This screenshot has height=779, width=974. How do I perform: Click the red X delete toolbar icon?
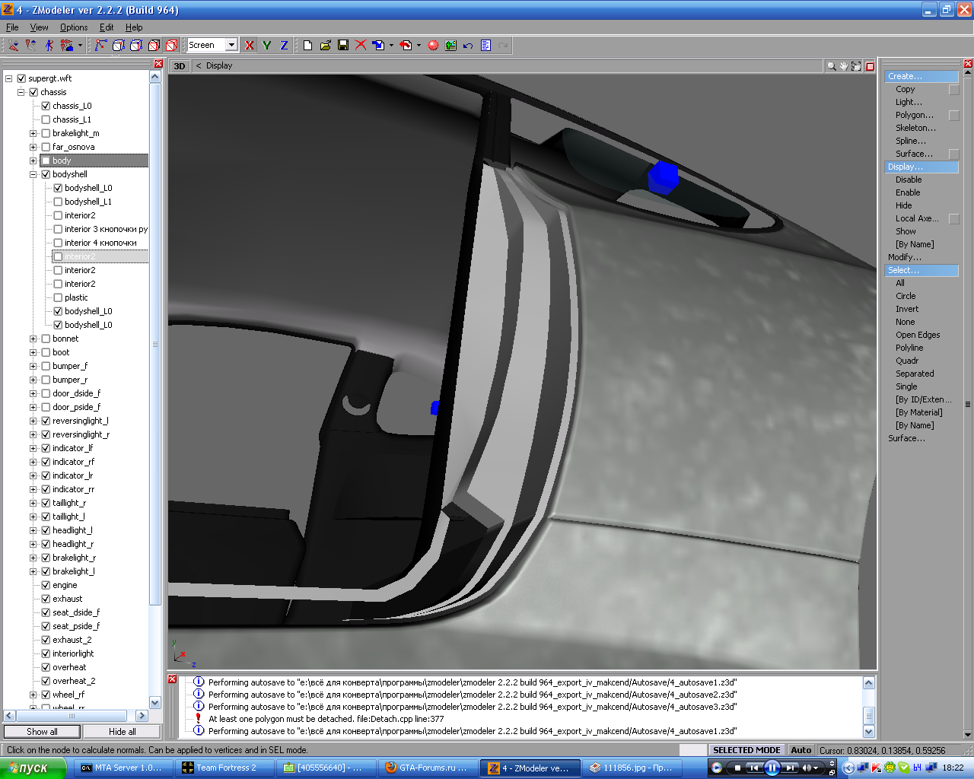point(361,46)
